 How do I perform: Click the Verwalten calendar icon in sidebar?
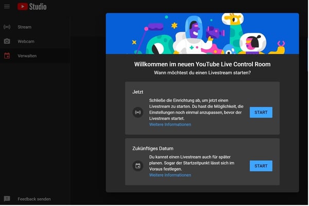coord(7,56)
